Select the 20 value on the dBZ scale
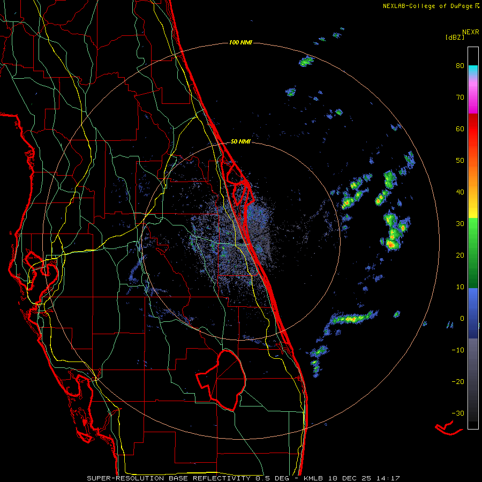Image resolution: width=482 pixels, height=482 pixels. (460, 255)
